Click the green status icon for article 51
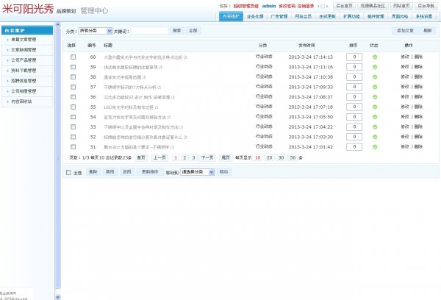This screenshot has height=300, width=441. click(375, 147)
